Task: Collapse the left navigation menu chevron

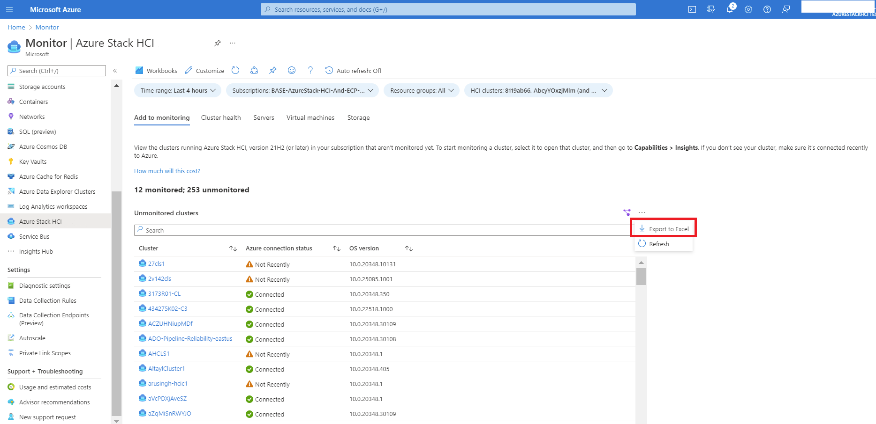Action: [115, 71]
